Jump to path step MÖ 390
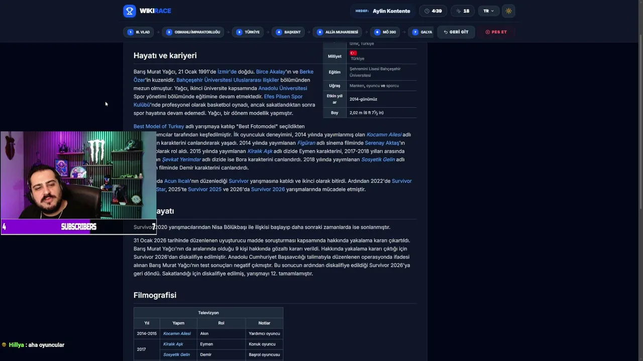The image size is (643, 361). [x=385, y=32]
